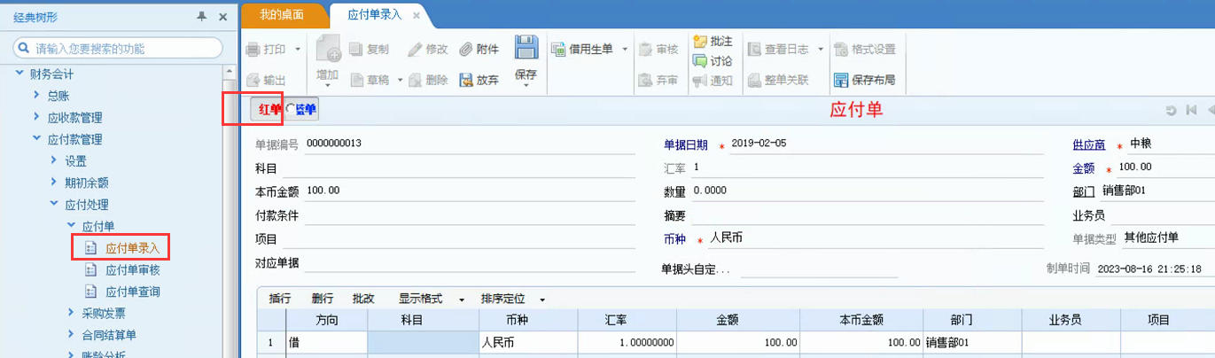
Task: Click the 审核 audit icon
Action: pos(645,49)
